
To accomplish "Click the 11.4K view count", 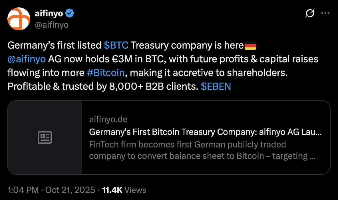I will [112, 190].
